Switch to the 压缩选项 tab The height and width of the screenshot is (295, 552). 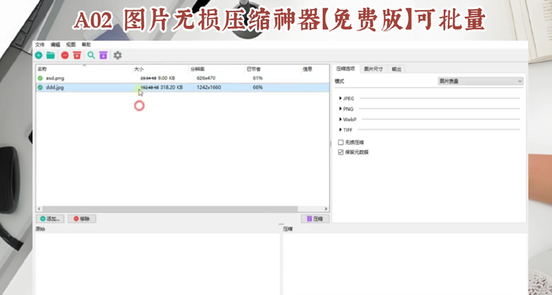(x=346, y=69)
